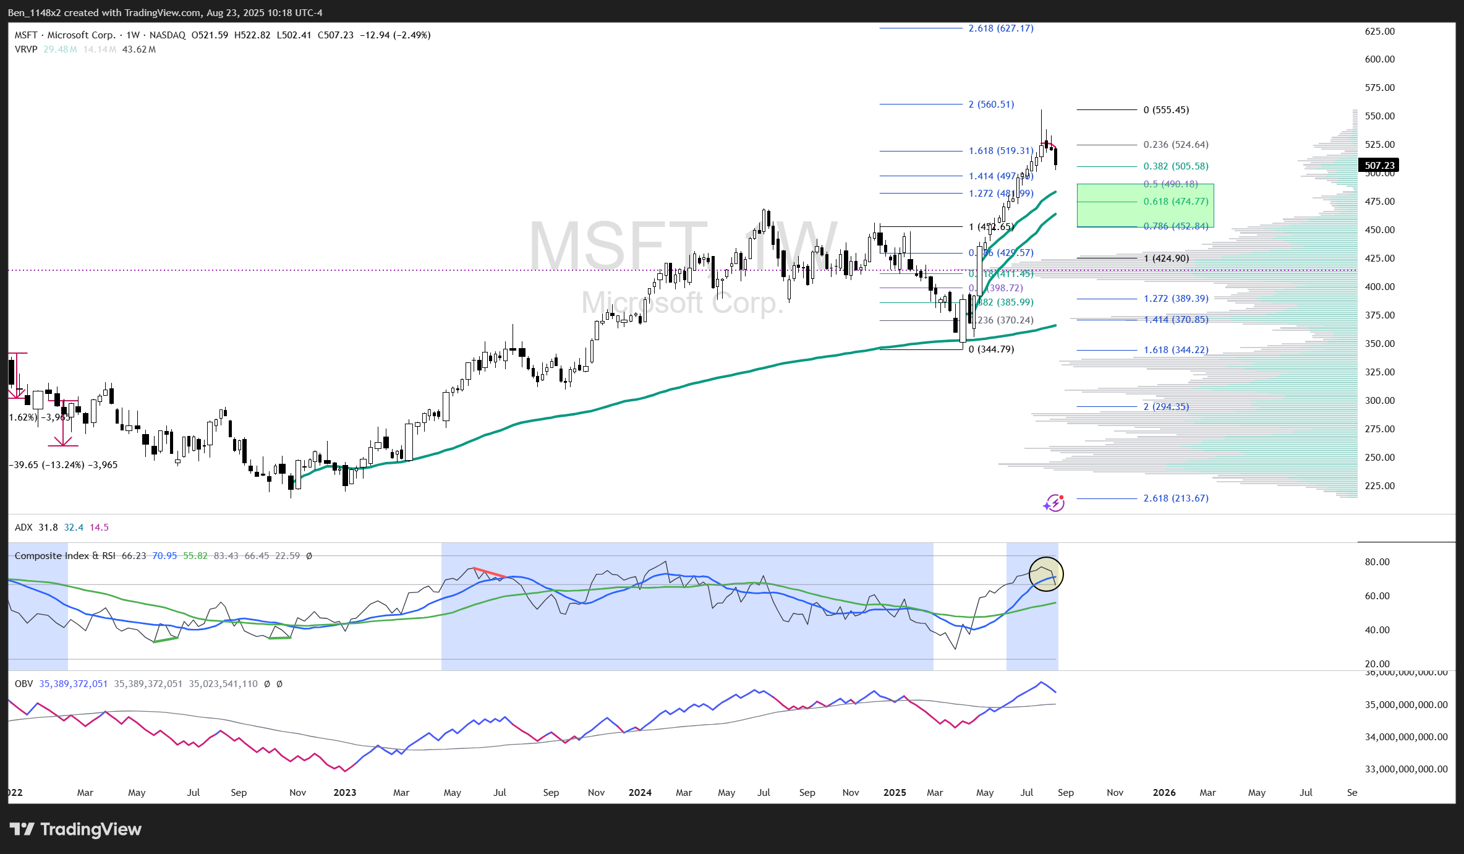1464x854 pixels.
Task: Click the 2.618 (627.17) extension label
Action: tap(1000, 28)
